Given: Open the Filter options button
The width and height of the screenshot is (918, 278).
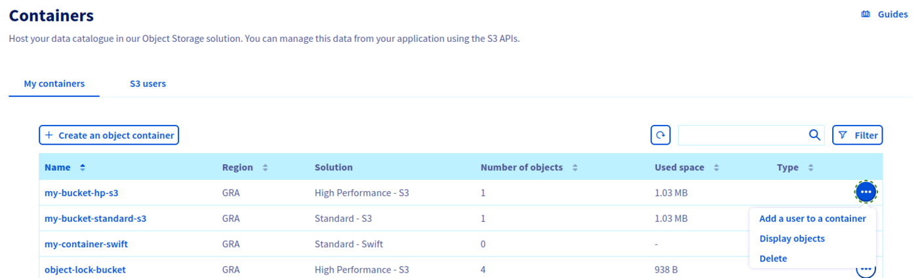Looking at the screenshot, I should tap(857, 135).
